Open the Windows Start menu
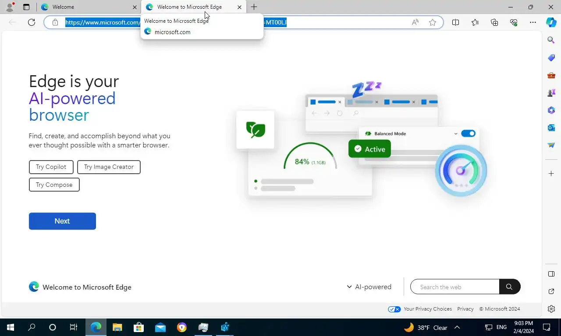The height and width of the screenshot is (336, 561). 11,327
